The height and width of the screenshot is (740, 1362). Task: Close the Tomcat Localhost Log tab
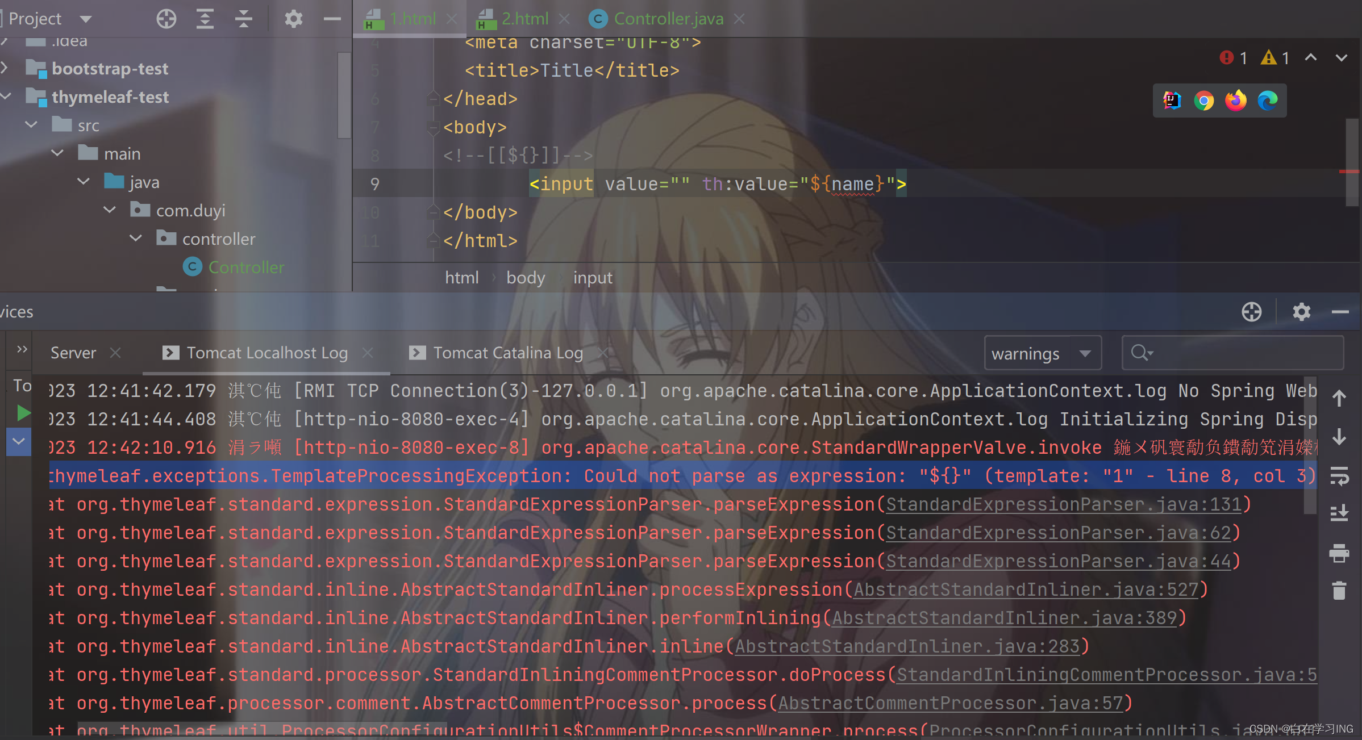coord(368,353)
